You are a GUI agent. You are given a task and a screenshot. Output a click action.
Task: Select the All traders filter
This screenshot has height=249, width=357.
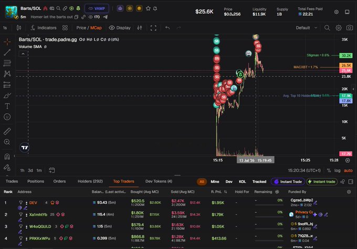point(202,181)
